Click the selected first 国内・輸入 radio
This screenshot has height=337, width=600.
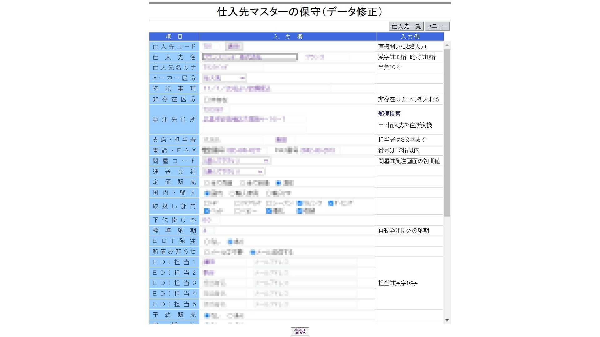(207, 193)
